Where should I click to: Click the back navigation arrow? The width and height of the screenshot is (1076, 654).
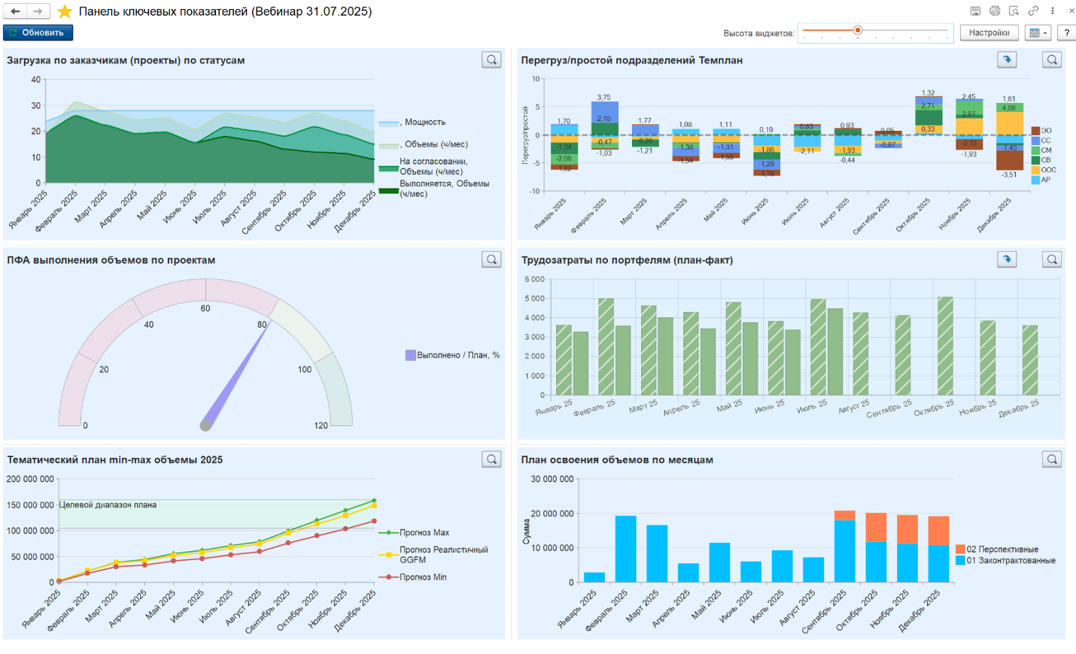pyautogui.click(x=15, y=11)
